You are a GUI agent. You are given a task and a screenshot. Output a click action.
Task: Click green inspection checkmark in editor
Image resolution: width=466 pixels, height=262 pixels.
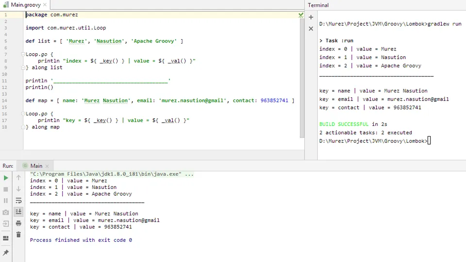coord(301,15)
